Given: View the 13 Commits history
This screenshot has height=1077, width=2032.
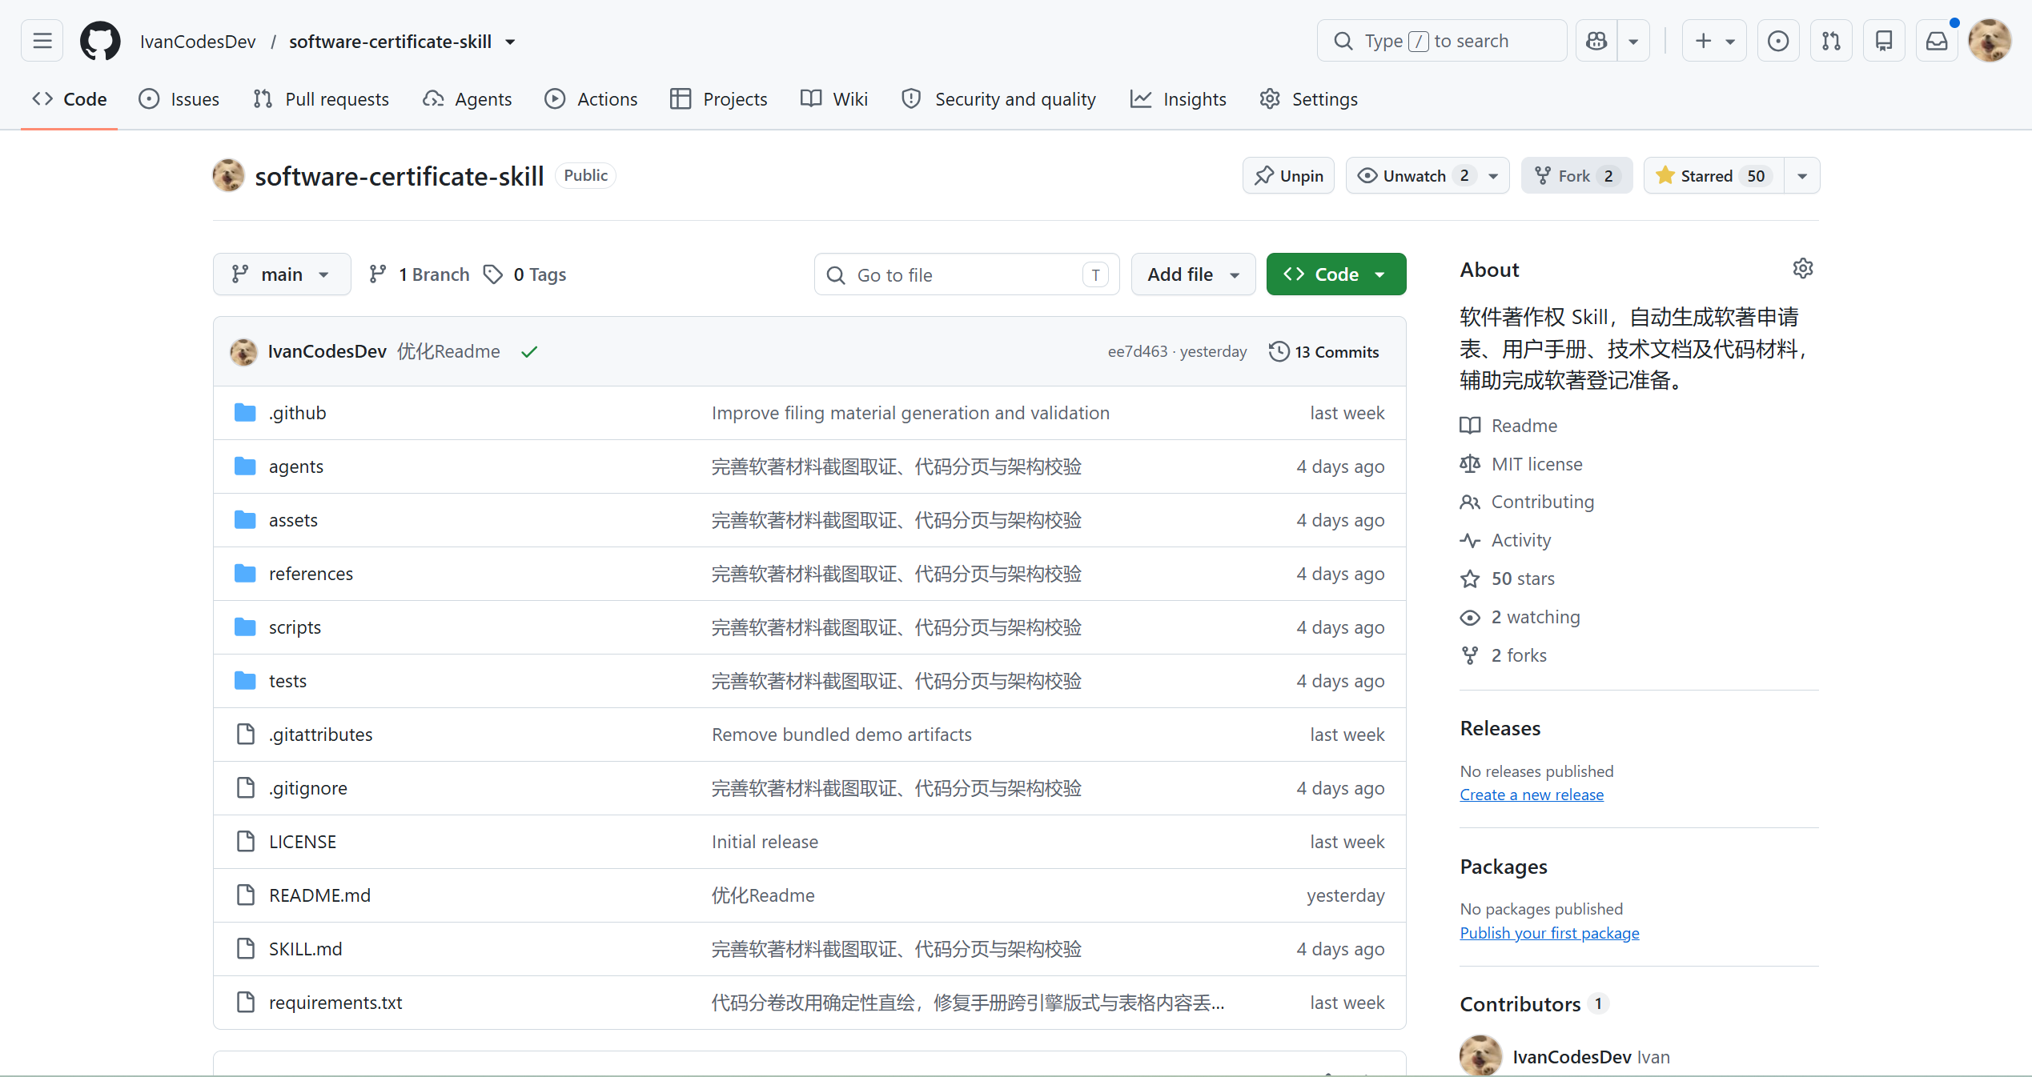Looking at the screenshot, I should 1324,351.
